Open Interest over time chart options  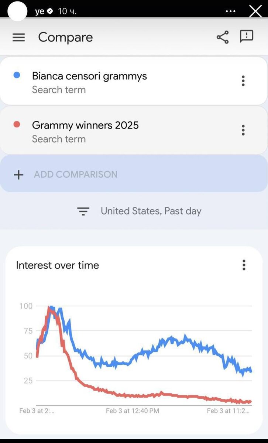244,265
